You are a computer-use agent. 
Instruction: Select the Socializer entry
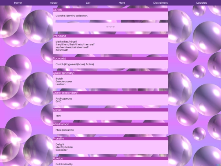pyautogui.click(x=61, y=150)
